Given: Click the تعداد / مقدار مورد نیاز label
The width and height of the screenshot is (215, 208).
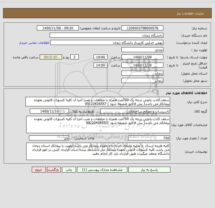Looking at the screenshot, I should (x=192, y=138).
